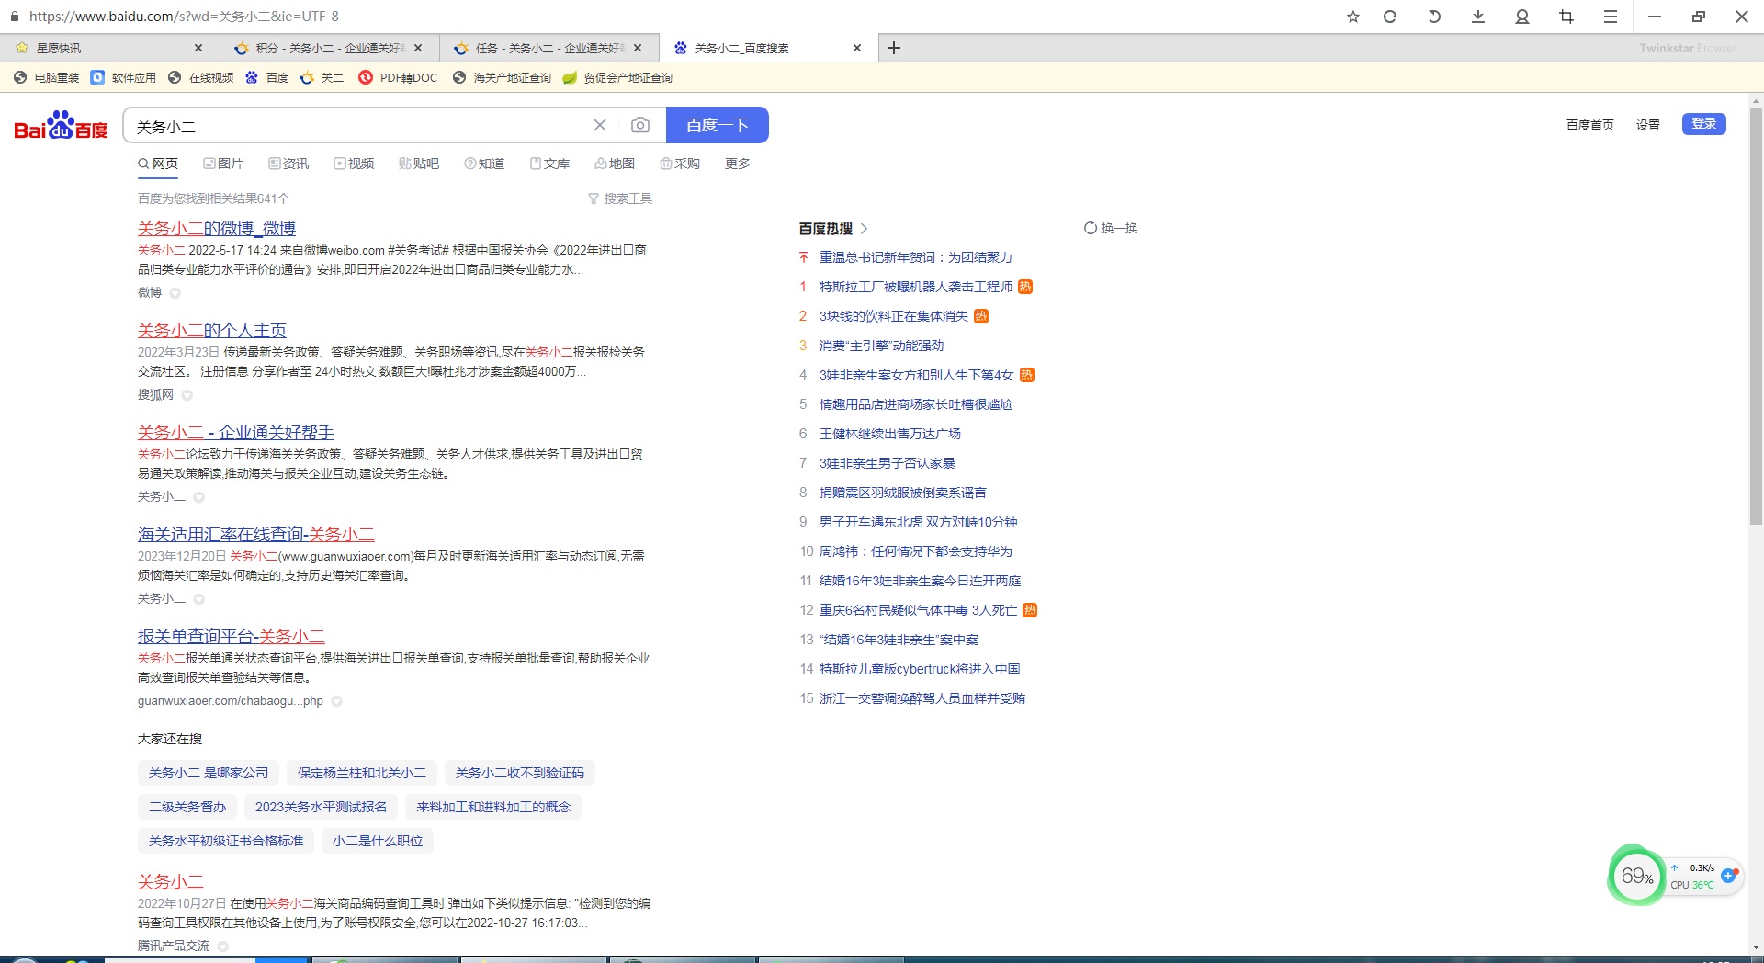Open the PDF转DOC bookmark
Viewport: 1764px width, 963px height.
pos(398,77)
